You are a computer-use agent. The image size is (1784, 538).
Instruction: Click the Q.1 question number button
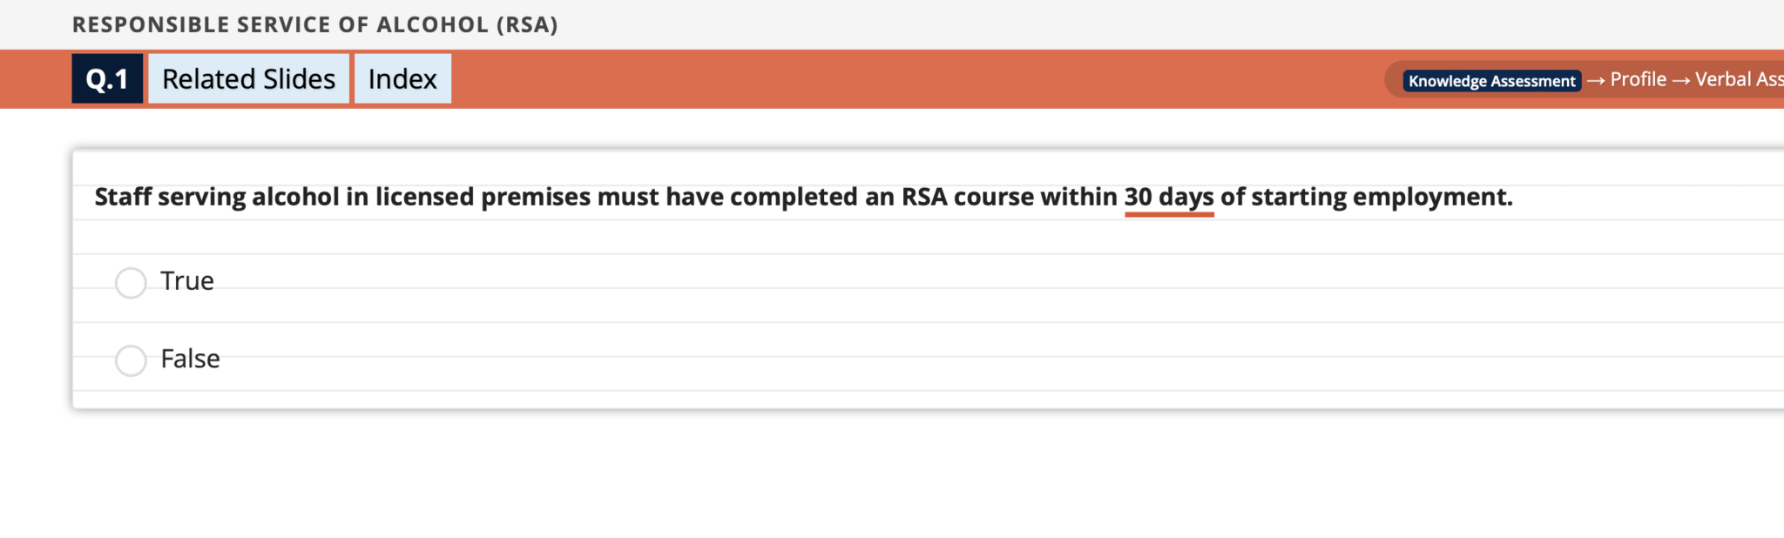107,79
